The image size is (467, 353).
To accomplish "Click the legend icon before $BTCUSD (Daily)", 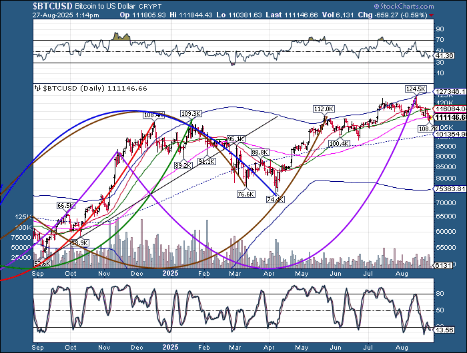I will (37, 88).
